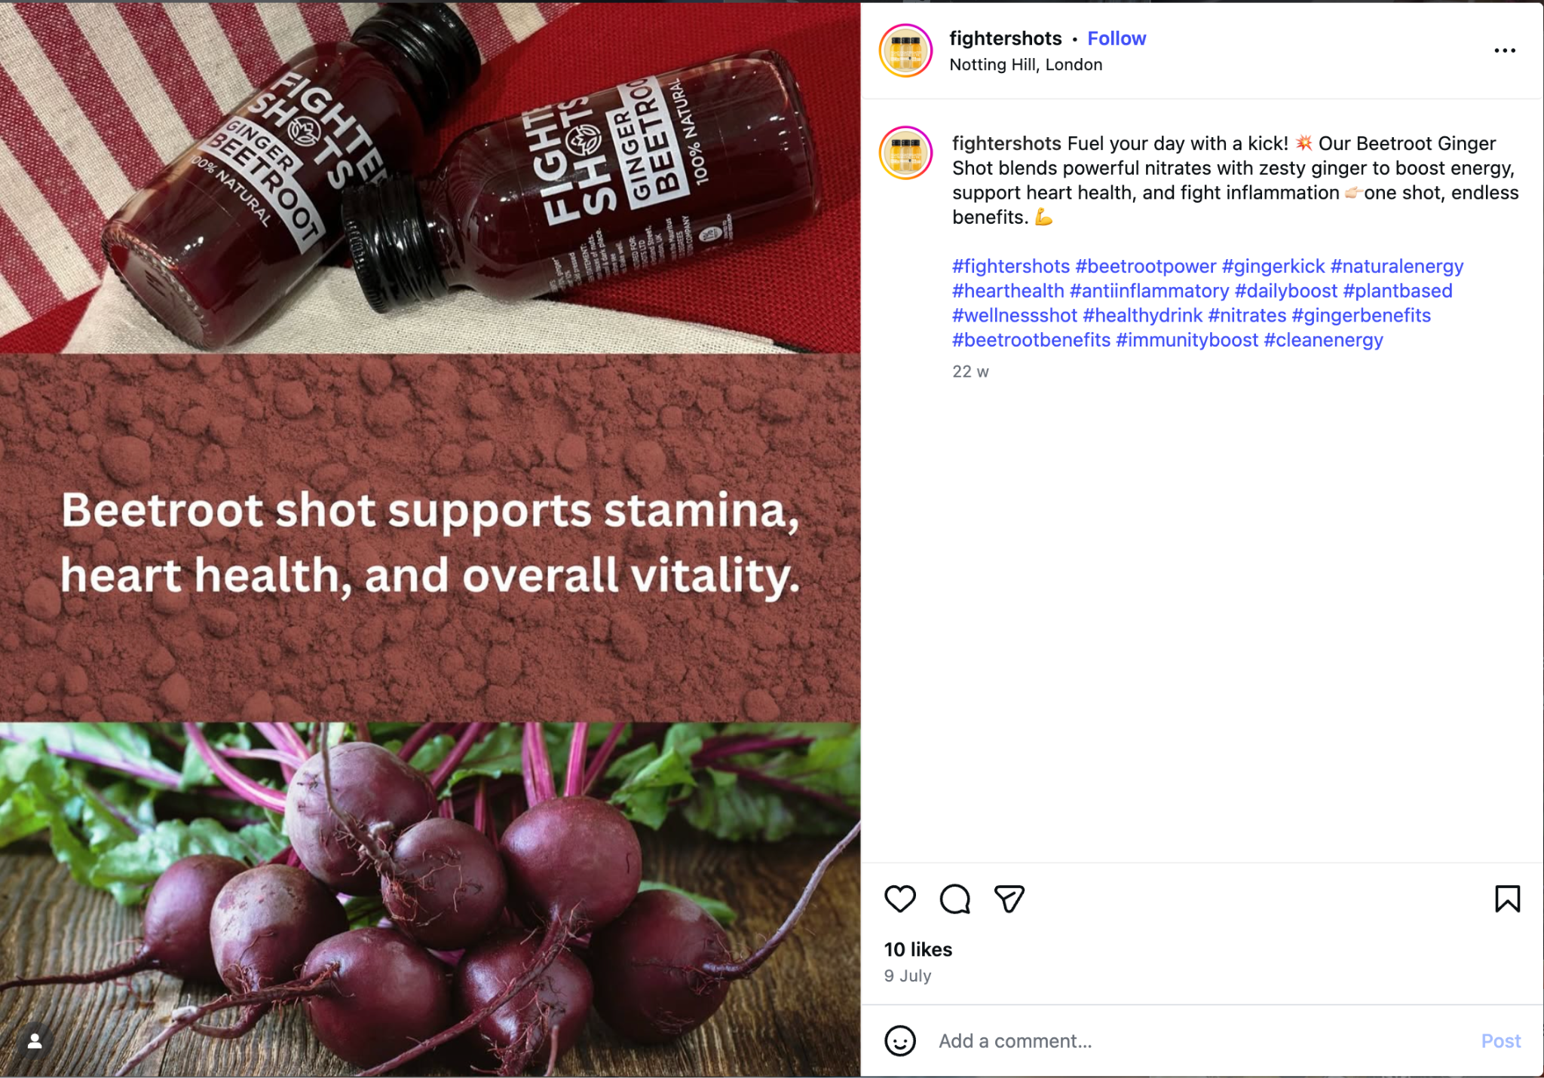Open the emoji picker in the comment bar
The image size is (1544, 1078).
coord(902,1041)
